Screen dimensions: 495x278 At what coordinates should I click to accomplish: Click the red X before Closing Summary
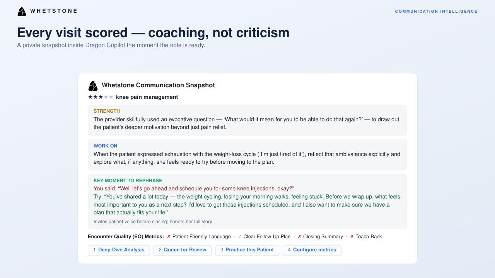(x=299, y=236)
